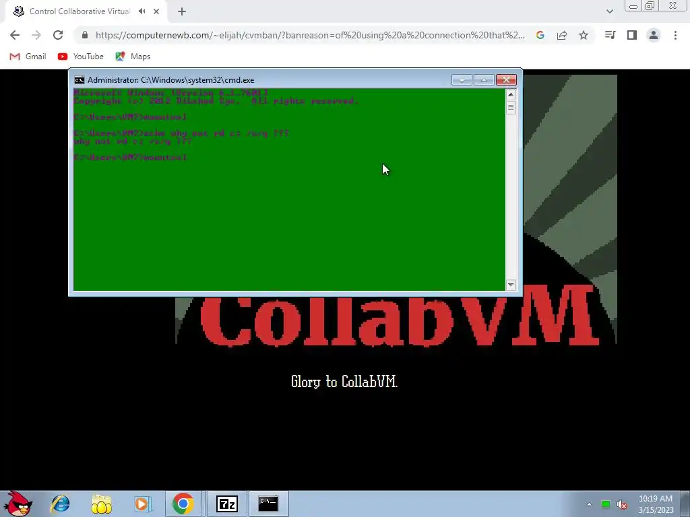Click the Glory to CollabVM text

pos(344,381)
